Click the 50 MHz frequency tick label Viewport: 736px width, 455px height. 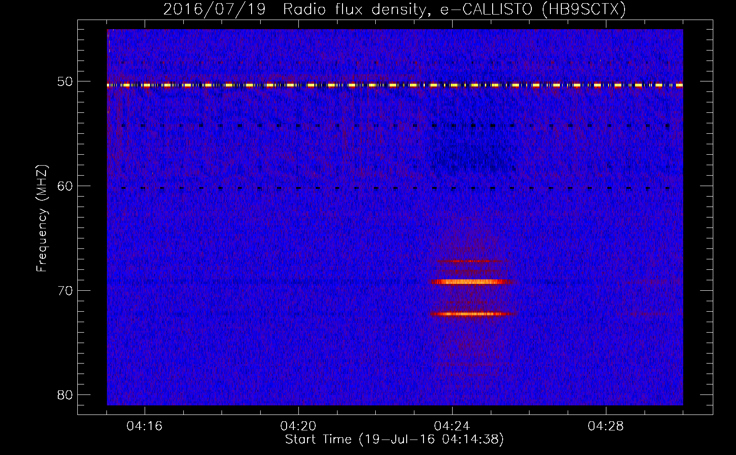tap(65, 82)
